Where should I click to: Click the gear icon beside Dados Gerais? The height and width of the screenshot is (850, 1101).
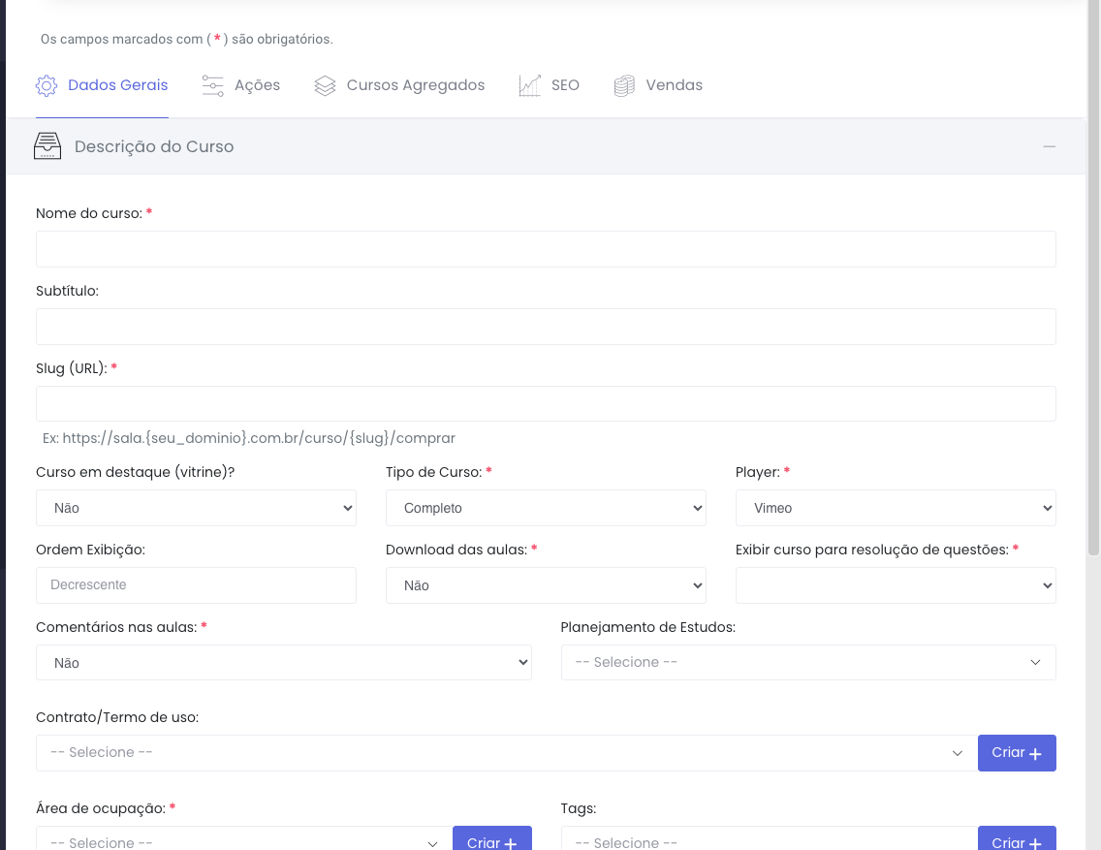46,85
